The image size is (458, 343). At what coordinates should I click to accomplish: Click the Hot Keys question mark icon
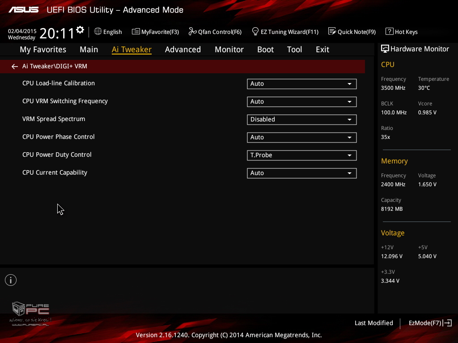[x=390, y=32]
